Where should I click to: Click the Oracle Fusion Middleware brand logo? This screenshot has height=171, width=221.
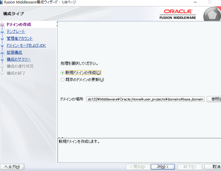coord(178,14)
